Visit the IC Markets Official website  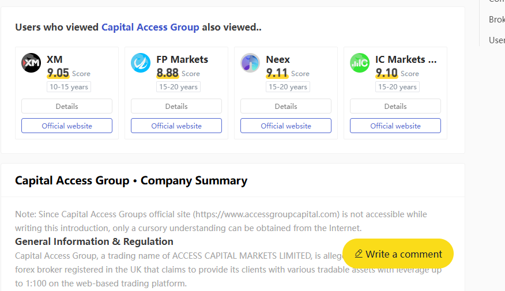[x=395, y=126]
